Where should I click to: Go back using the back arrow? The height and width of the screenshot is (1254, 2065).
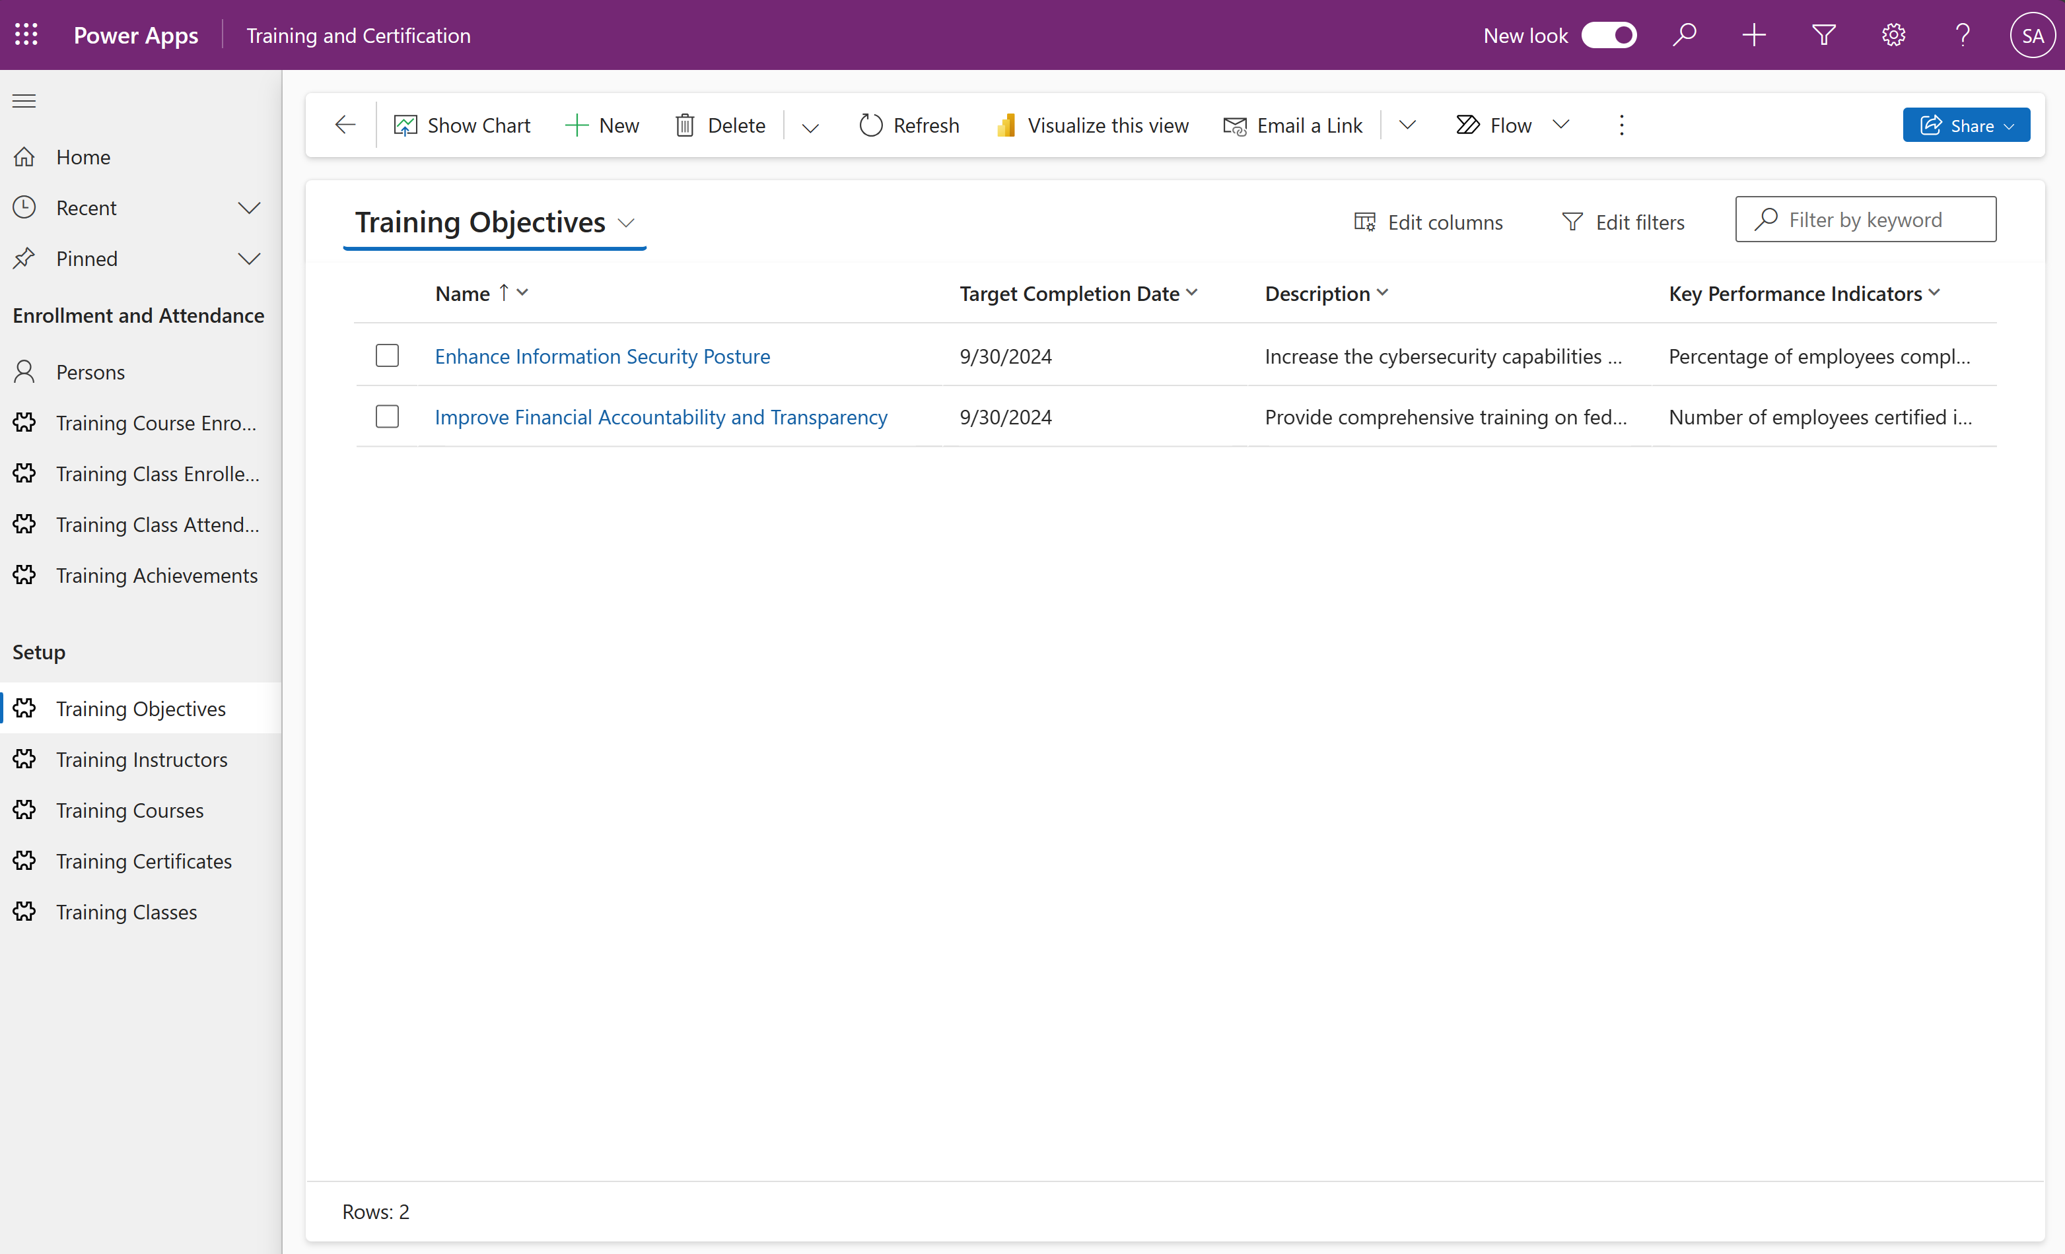[x=345, y=125]
